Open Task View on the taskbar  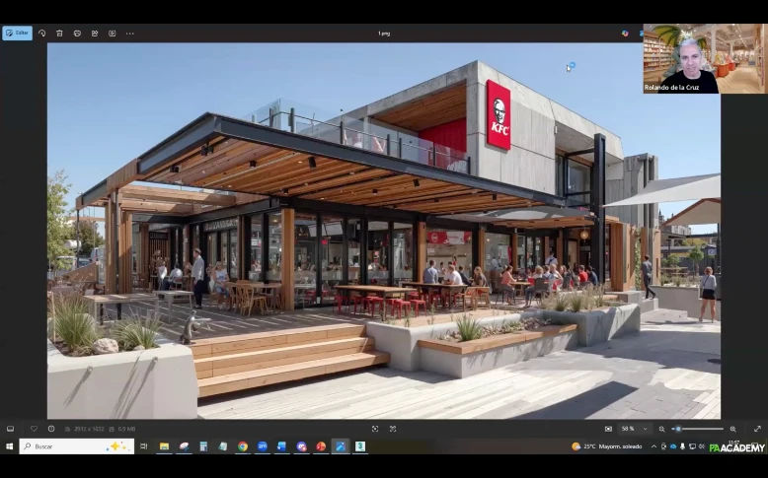(143, 446)
